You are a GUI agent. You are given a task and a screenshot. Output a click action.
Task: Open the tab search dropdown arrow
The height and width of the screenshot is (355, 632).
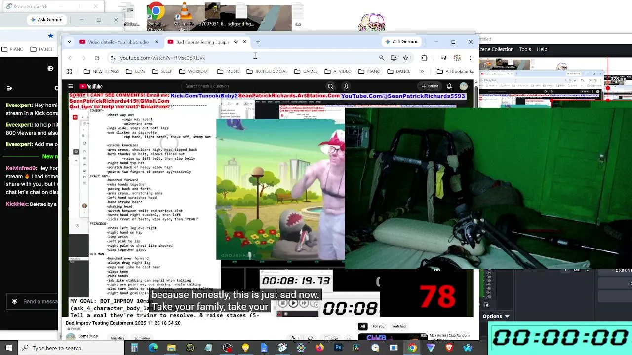69,42
